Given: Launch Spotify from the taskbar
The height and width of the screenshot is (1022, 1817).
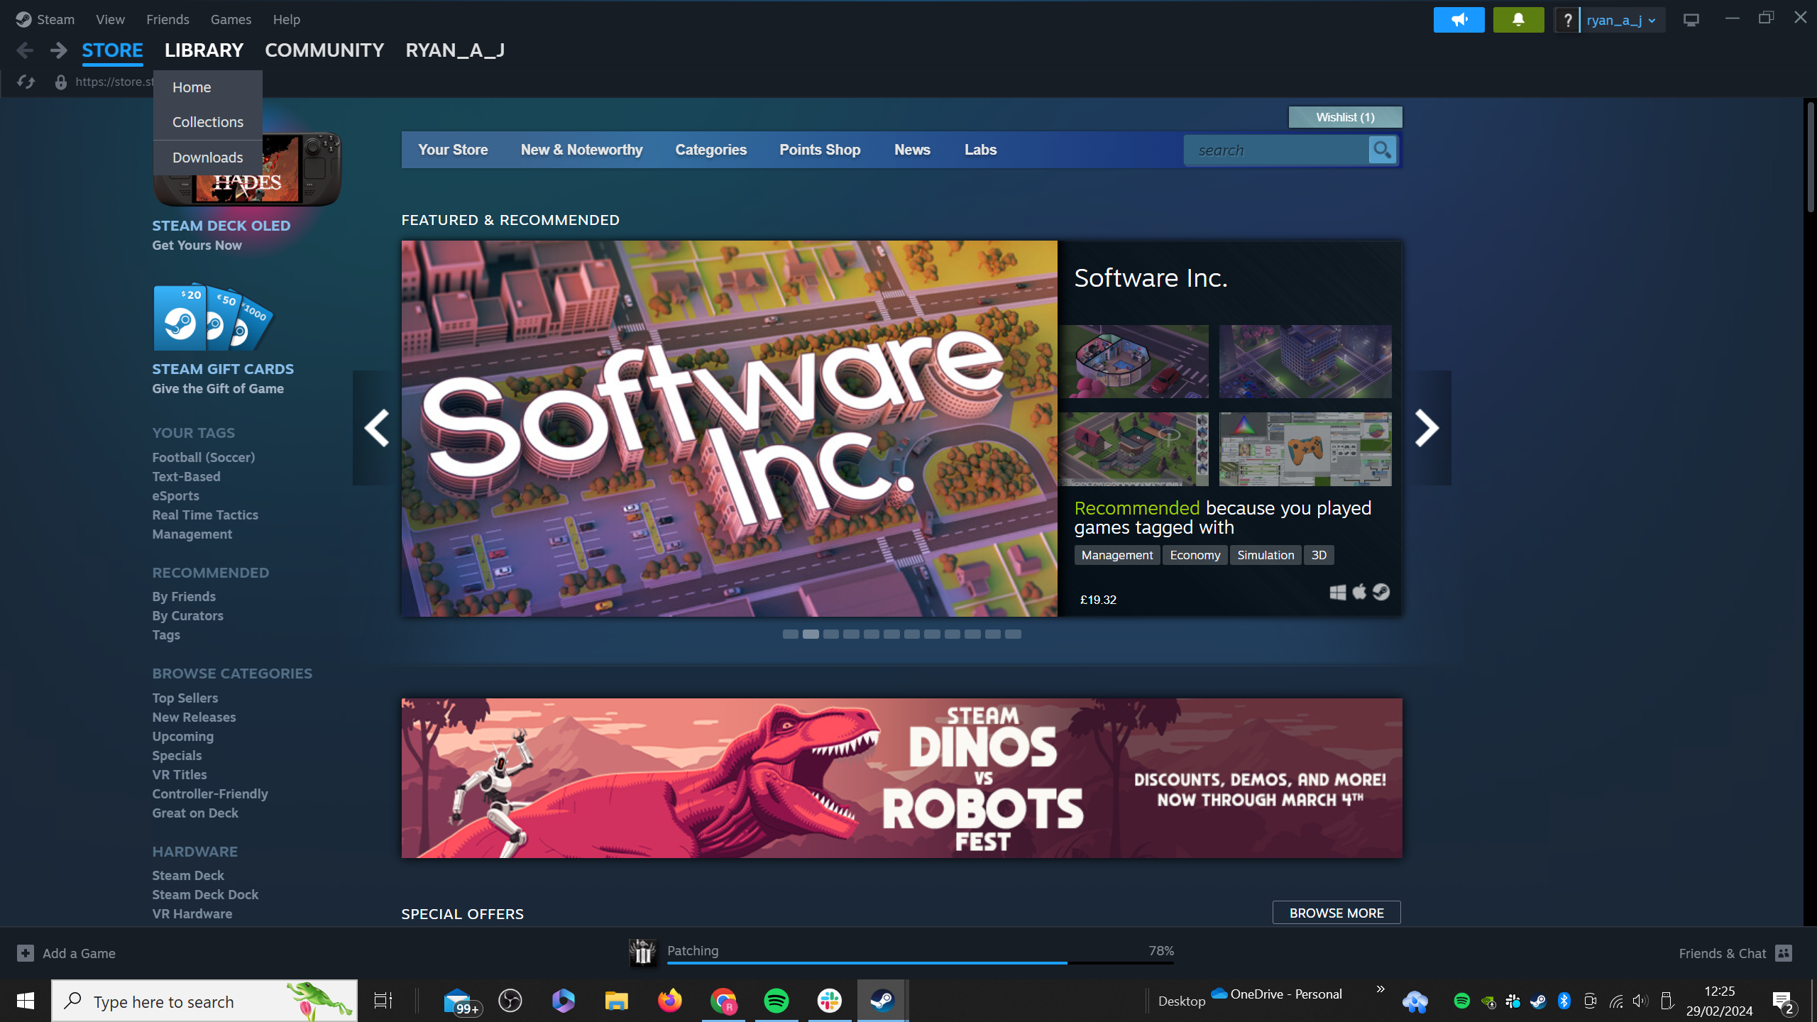Looking at the screenshot, I should pos(776,1001).
